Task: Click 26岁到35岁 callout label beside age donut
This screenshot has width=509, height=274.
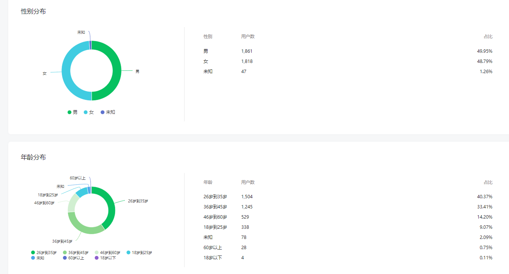Action: pos(138,201)
